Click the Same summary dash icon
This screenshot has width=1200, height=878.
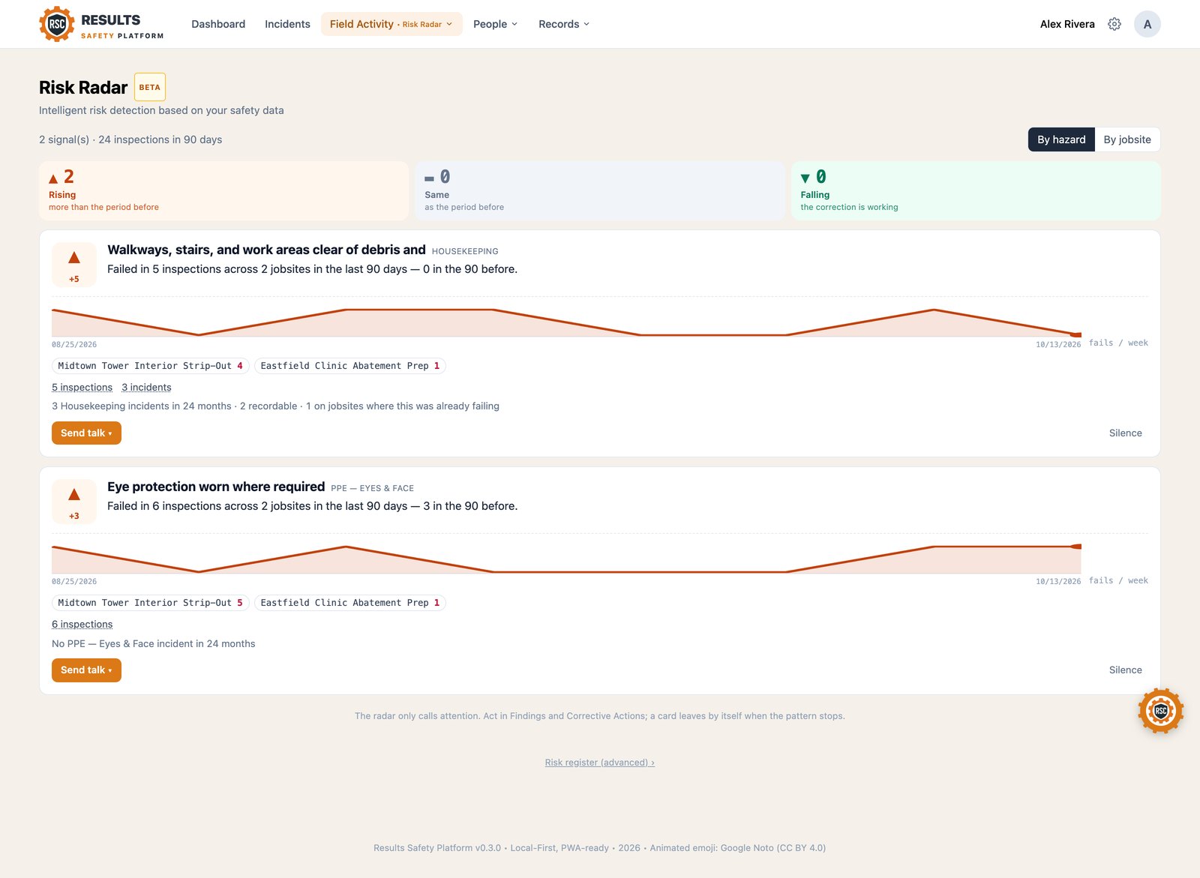[429, 178]
